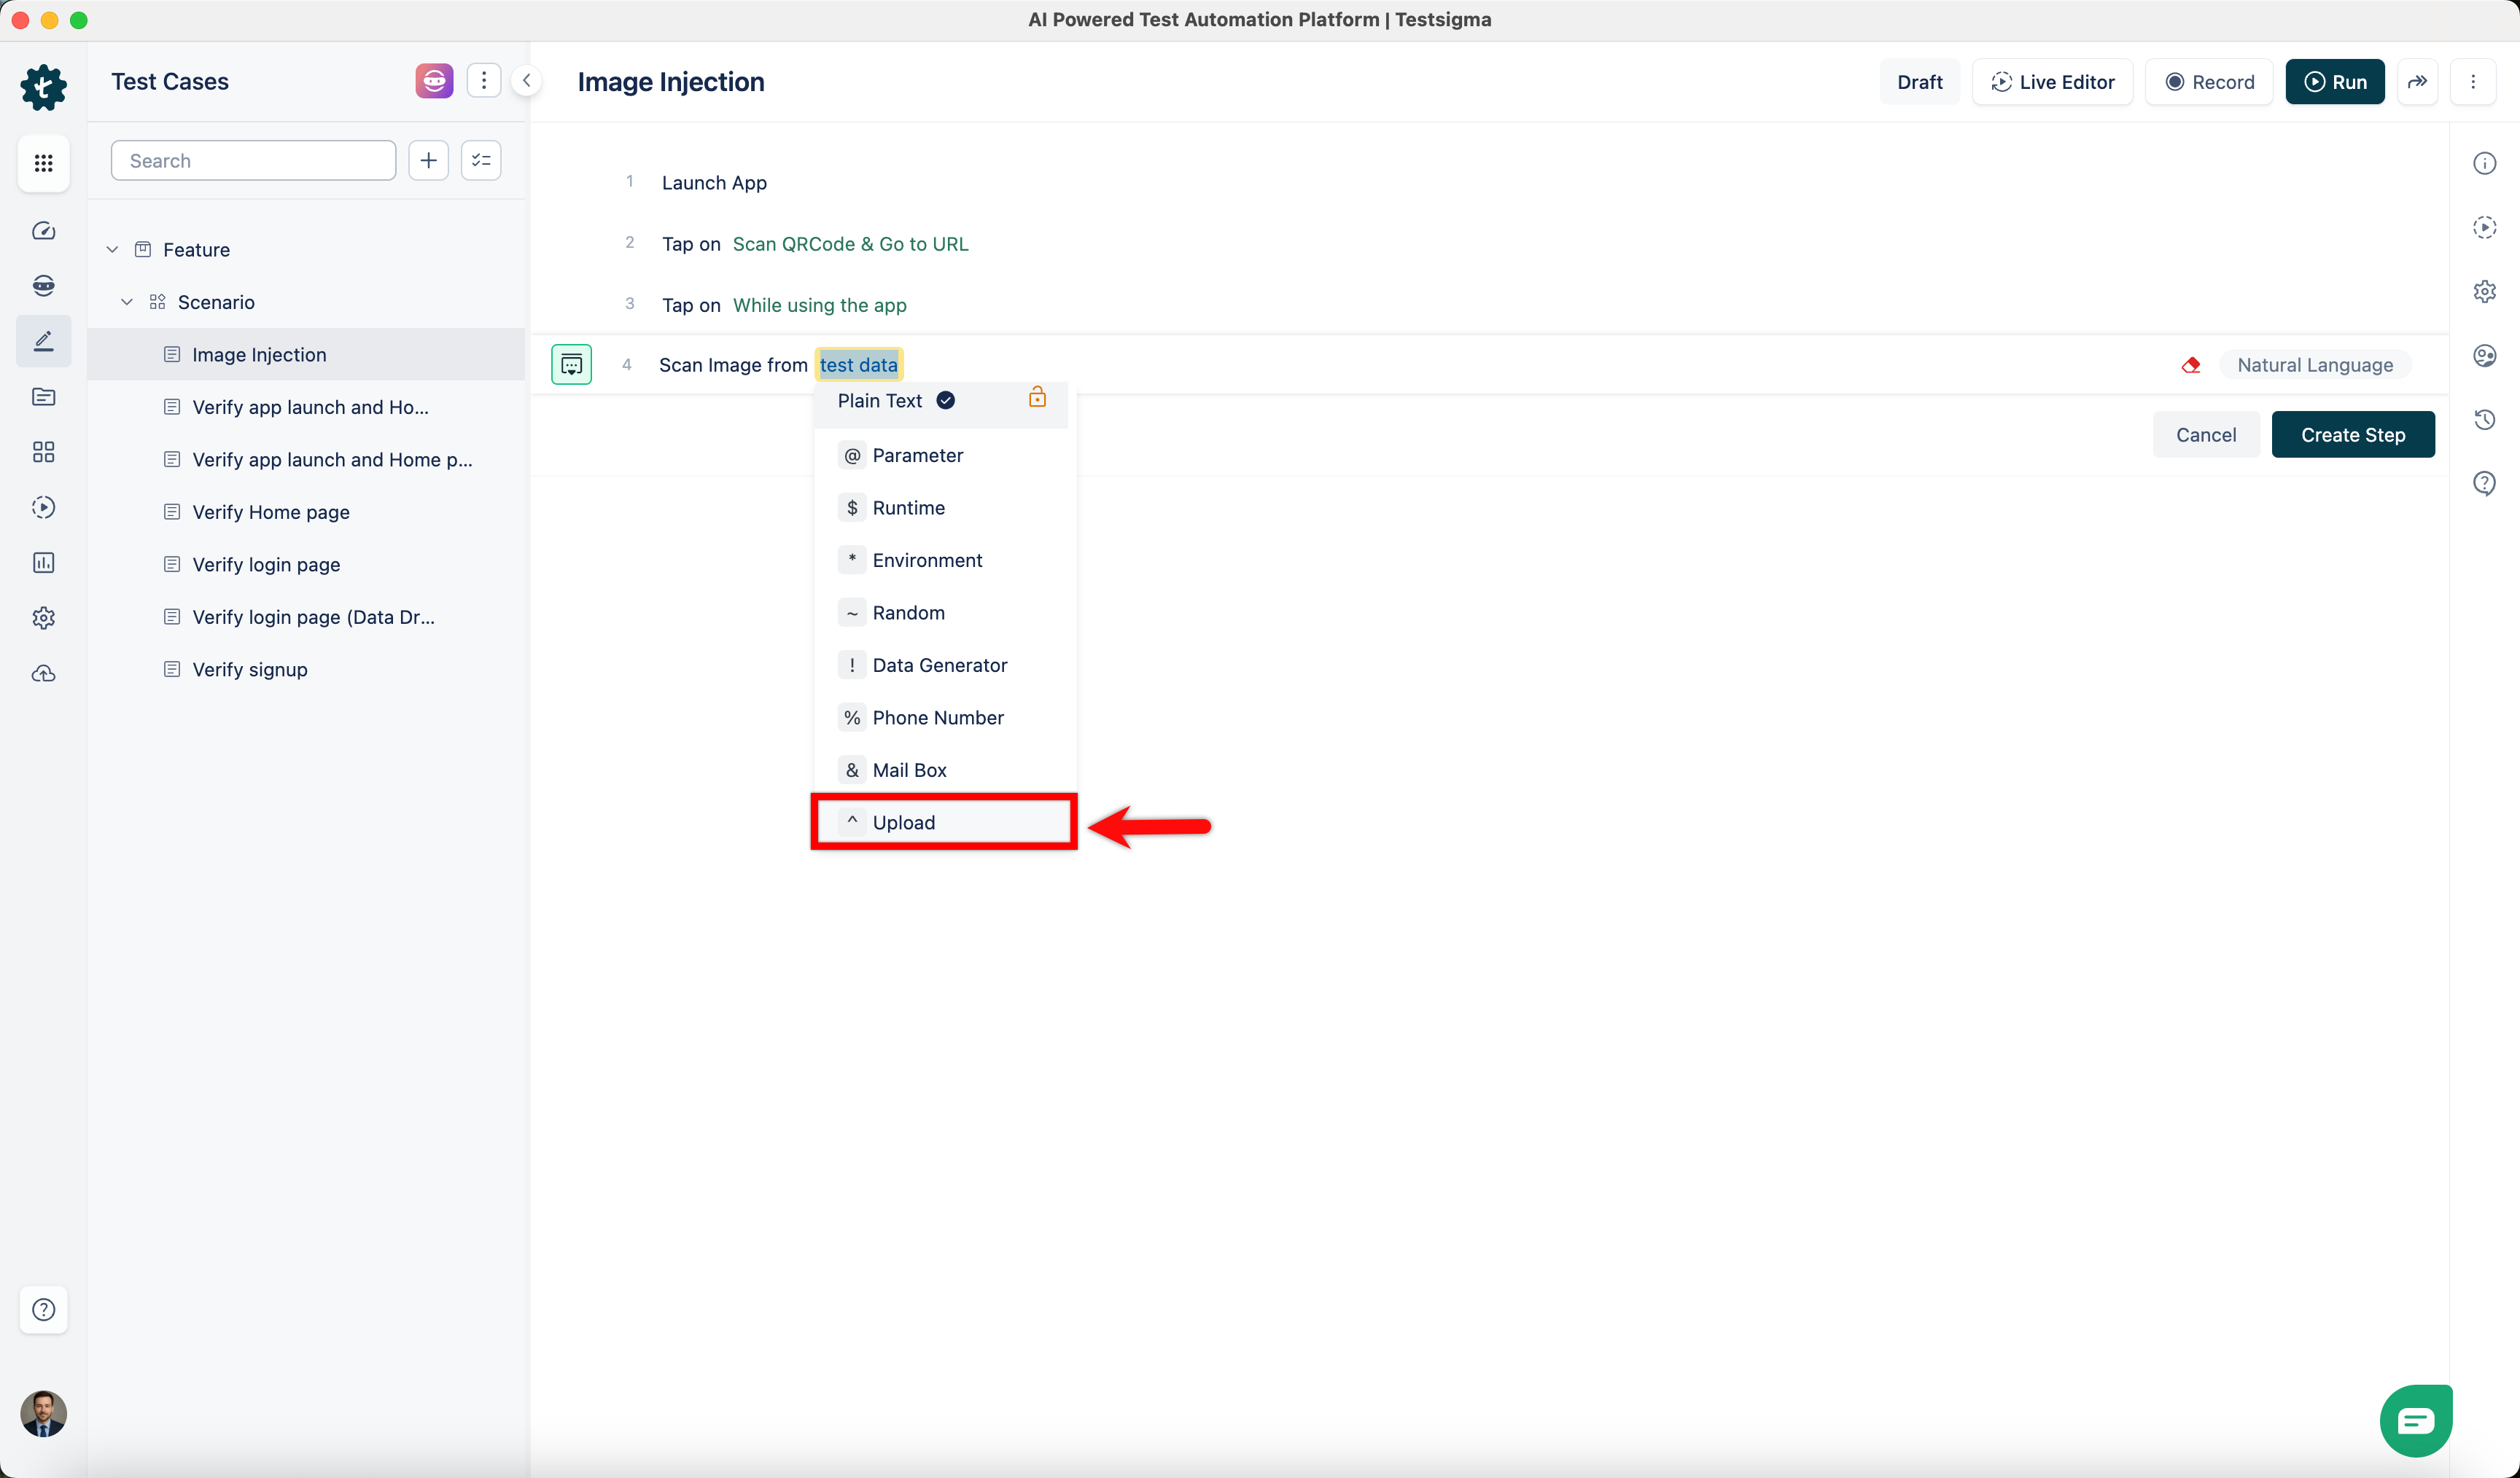Viewport: 2520px width, 1478px height.
Task: Click the red eraser icon in step 4
Action: coord(2190,364)
